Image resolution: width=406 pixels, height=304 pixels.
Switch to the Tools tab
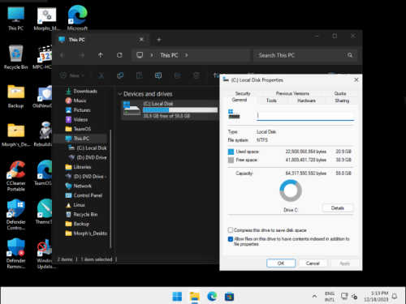pyautogui.click(x=271, y=101)
